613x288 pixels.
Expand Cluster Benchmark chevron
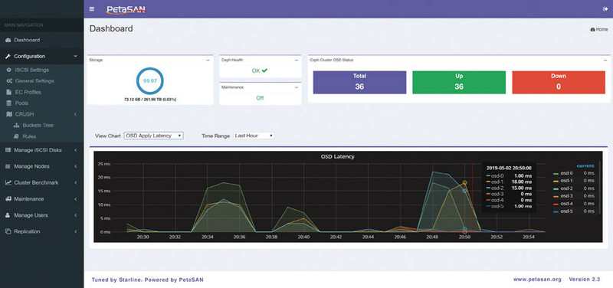(x=75, y=182)
